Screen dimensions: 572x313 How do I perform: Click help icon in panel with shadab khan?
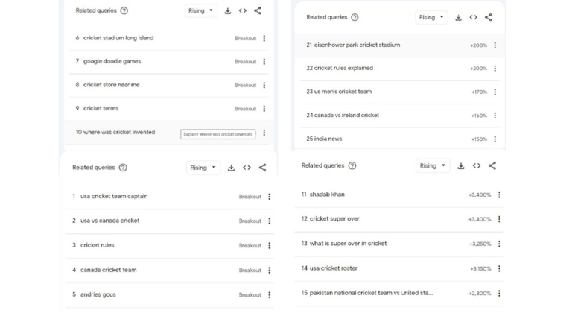pos(352,165)
